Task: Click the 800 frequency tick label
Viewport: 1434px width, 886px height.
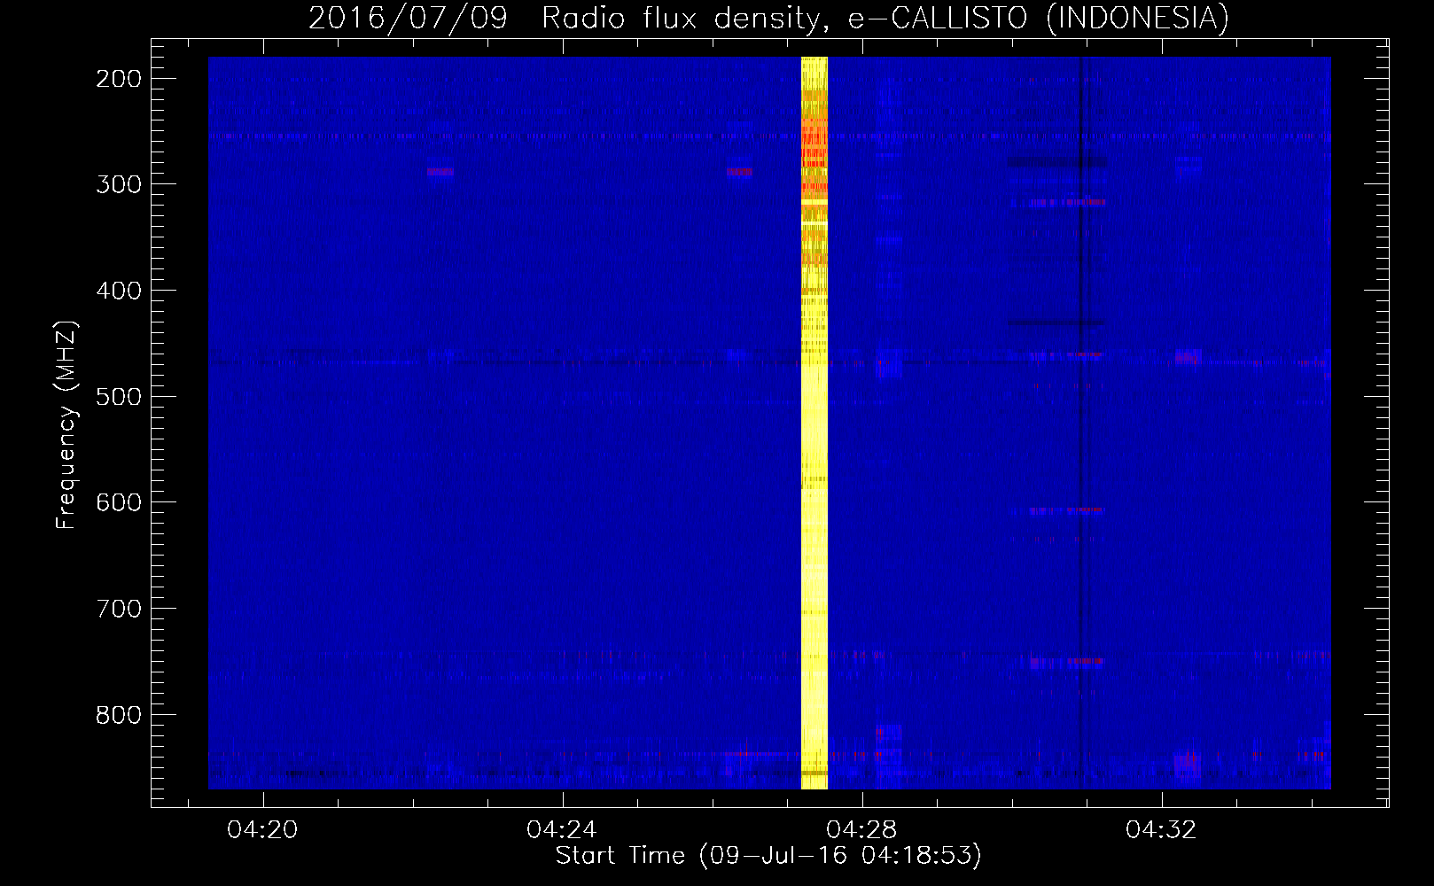Action: point(118,714)
